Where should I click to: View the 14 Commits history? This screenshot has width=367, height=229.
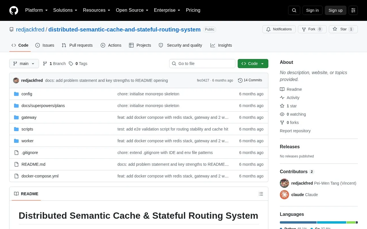coord(250,80)
